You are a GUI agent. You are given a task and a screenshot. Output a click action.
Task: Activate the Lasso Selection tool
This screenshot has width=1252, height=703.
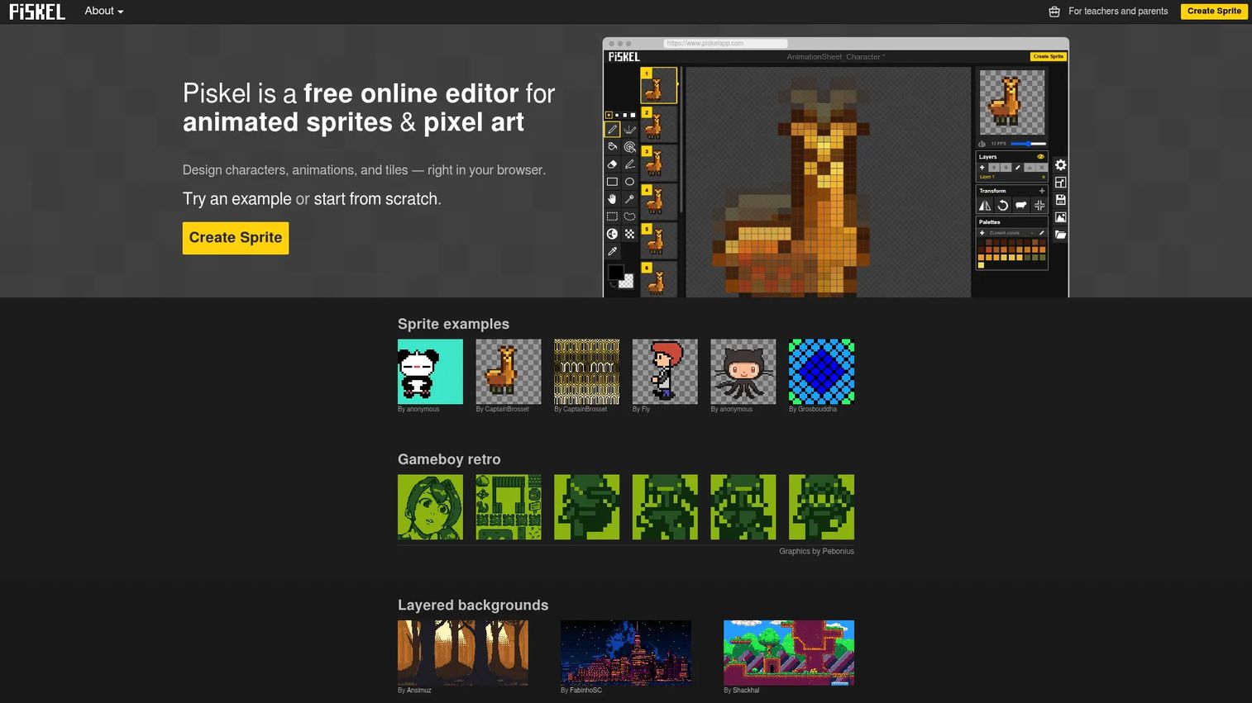(x=629, y=216)
